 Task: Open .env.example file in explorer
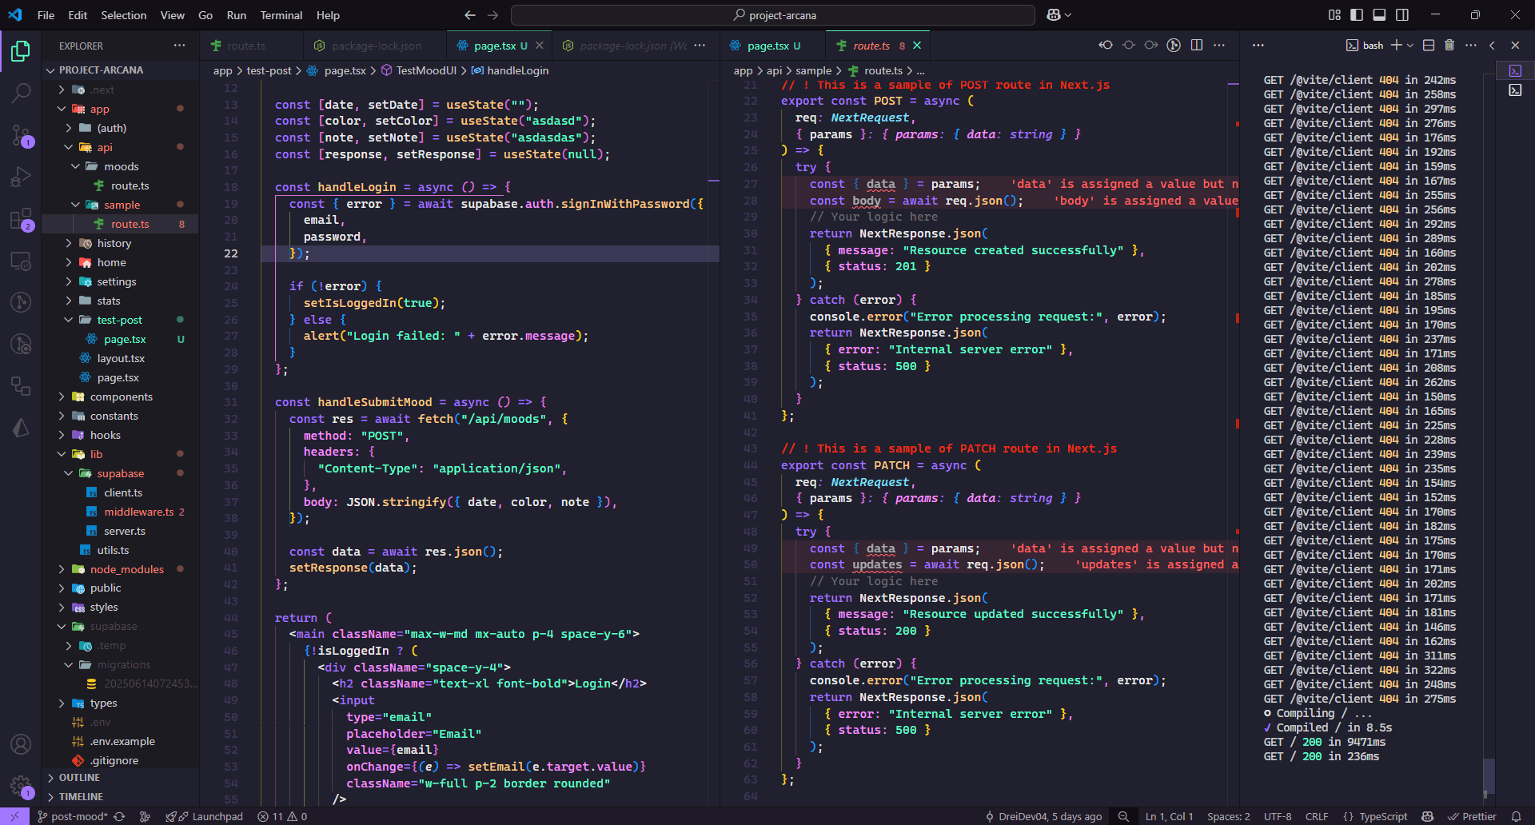pos(120,741)
